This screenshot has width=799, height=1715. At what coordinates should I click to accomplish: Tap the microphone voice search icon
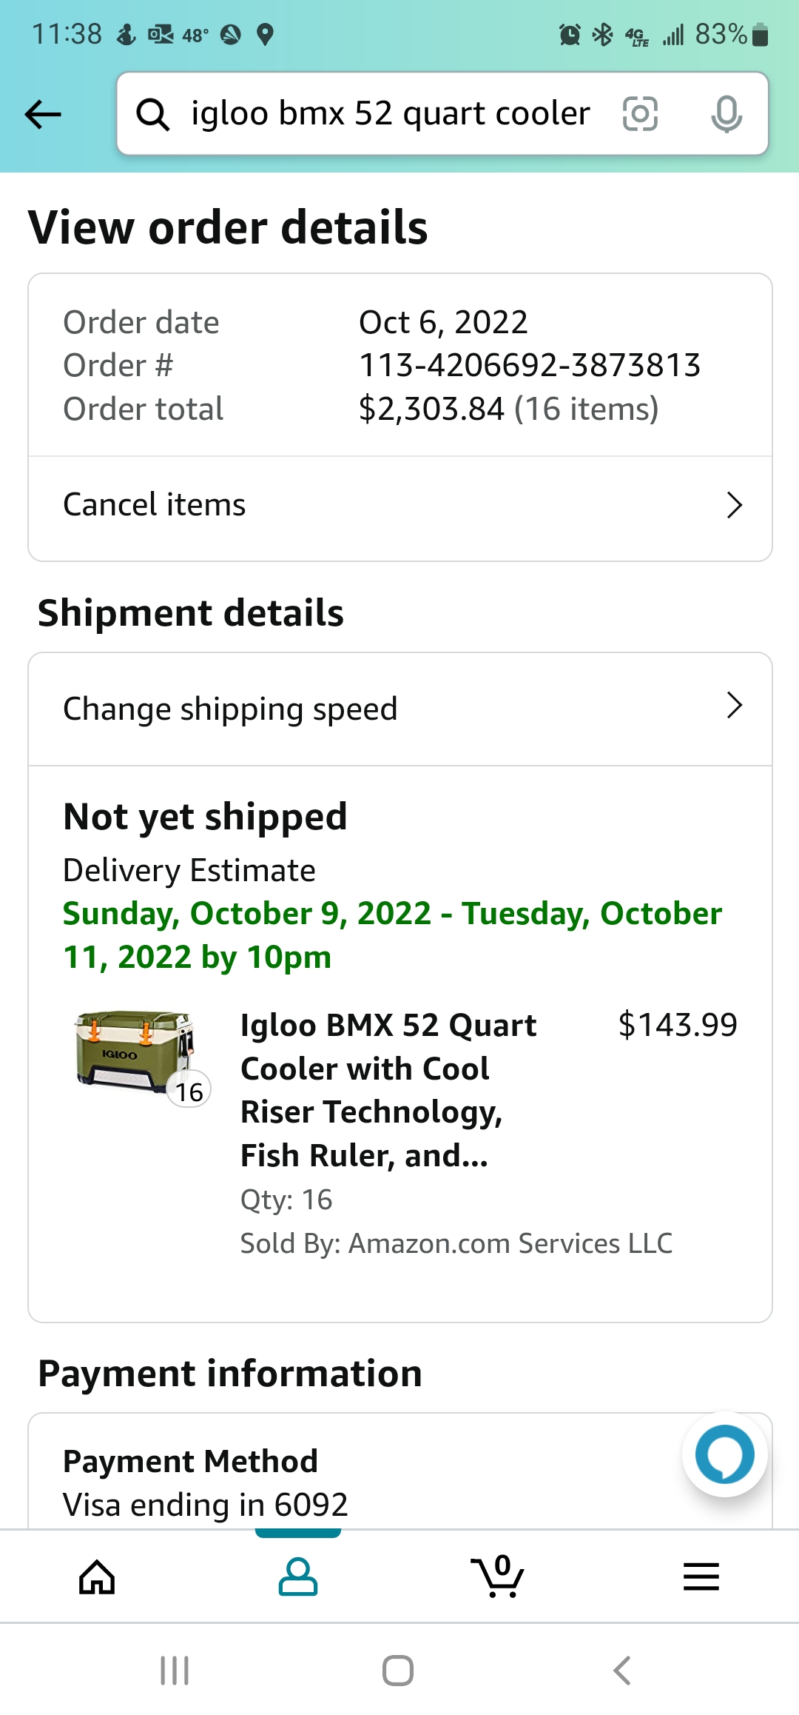click(x=726, y=114)
